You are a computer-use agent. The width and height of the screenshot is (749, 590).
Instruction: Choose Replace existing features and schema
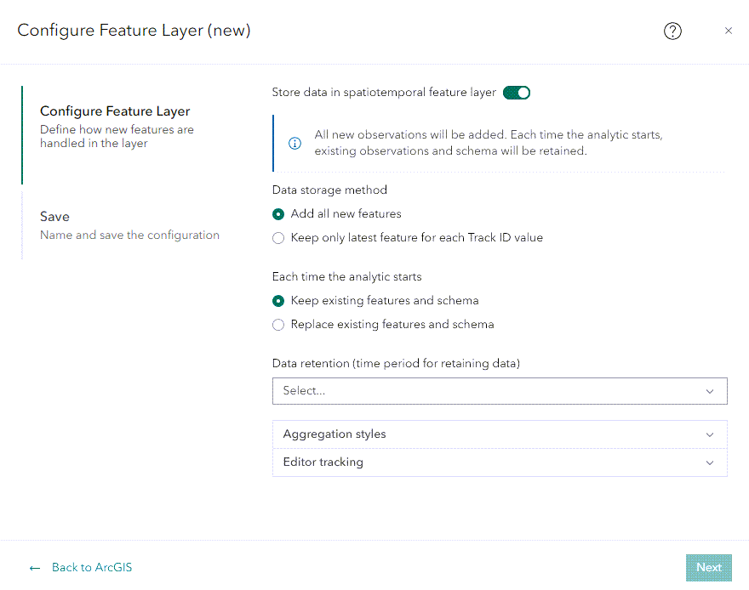pyautogui.click(x=278, y=325)
